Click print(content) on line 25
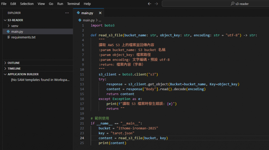Screen dimensions: 269x150 pos(112,143)
